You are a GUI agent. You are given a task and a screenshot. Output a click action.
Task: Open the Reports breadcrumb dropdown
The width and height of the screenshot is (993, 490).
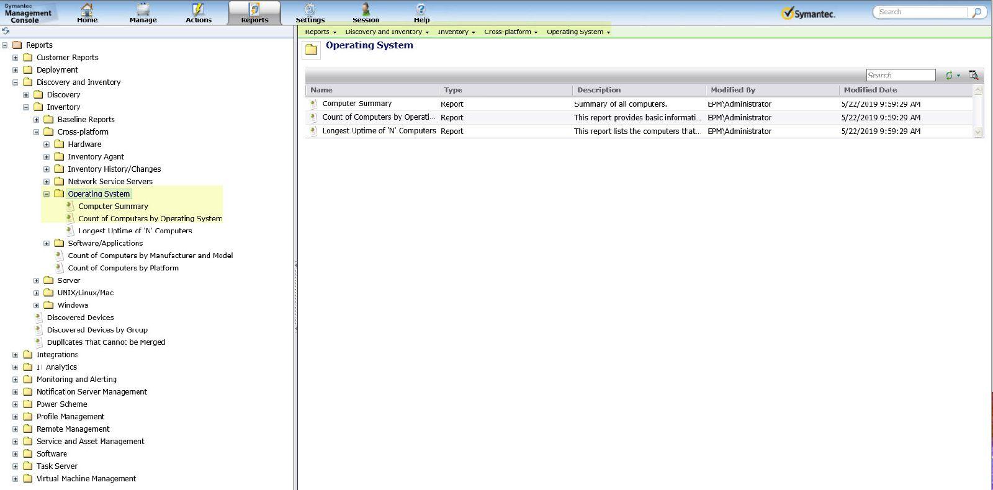tap(335, 32)
